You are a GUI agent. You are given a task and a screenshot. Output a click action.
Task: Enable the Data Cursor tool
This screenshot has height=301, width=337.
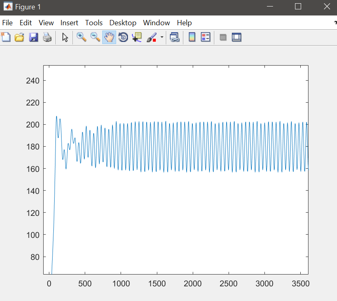(x=137, y=37)
